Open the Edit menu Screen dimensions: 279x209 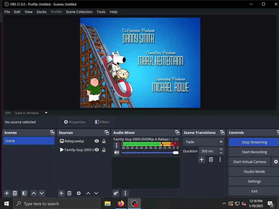click(x=17, y=12)
